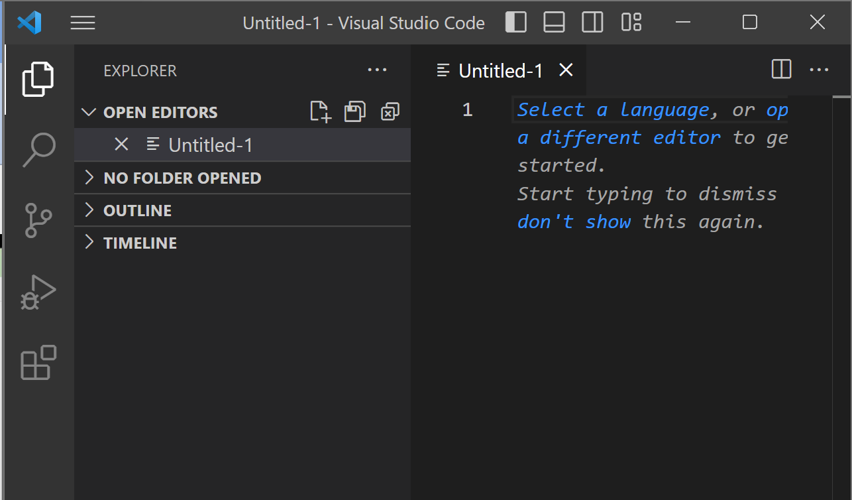
Task: Maximize the Visual Studio Code window
Action: coord(750,23)
